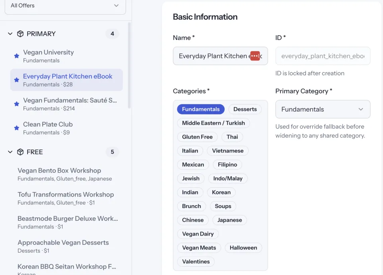Image resolution: width=383 pixels, height=275 pixels.
Task: Open the All Offers filter dropdown
Action: (65, 6)
